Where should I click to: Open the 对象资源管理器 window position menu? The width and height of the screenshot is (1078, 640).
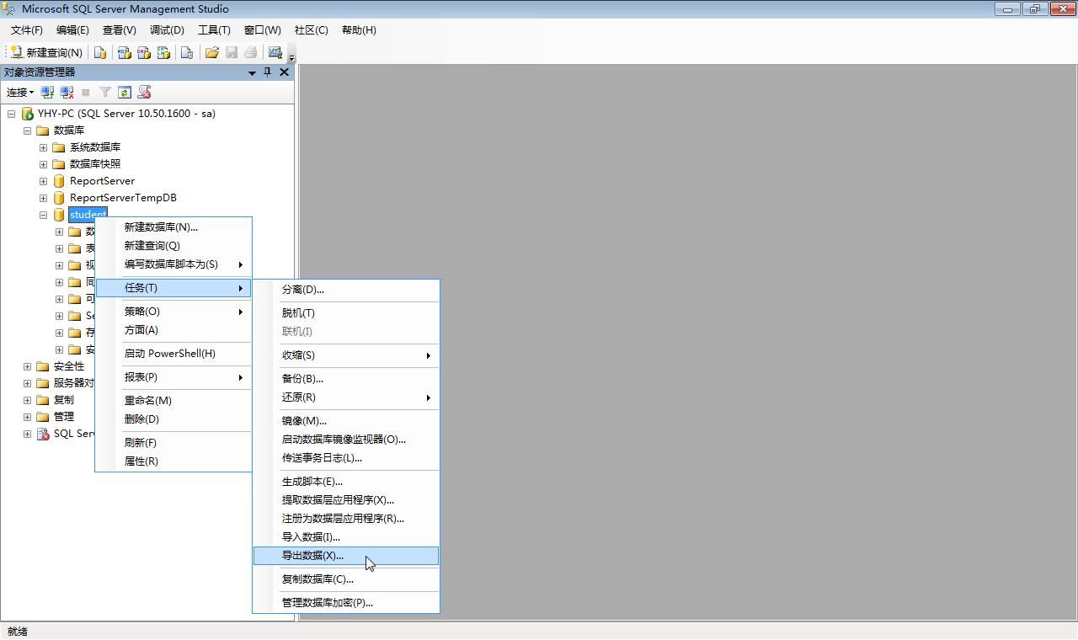coord(252,72)
